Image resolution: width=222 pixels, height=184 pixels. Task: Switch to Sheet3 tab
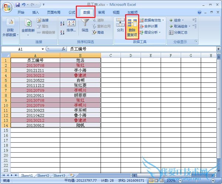tap(59, 176)
